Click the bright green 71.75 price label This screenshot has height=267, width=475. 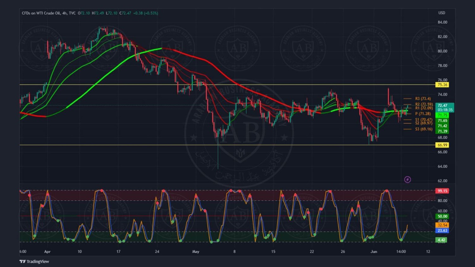click(x=442, y=115)
